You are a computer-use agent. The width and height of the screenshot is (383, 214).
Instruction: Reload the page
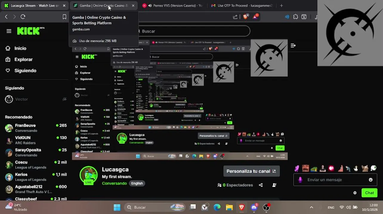point(23,17)
